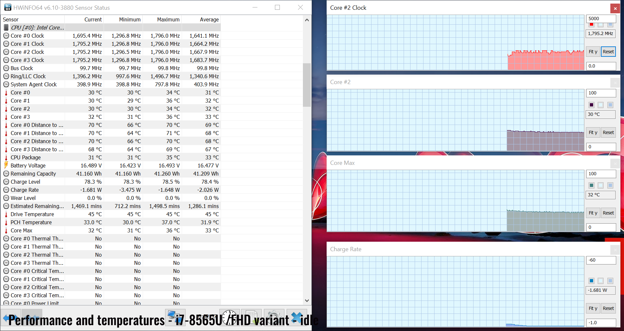
Task: Click -1.681 W value in Charge Rate graph
Action: coord(601,290)
